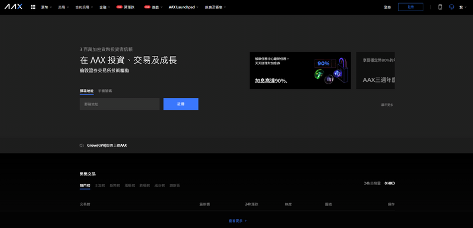Viewport: 473px width, 228px height.
Task: Click the 操作 column header
Action: click(391, 204)
